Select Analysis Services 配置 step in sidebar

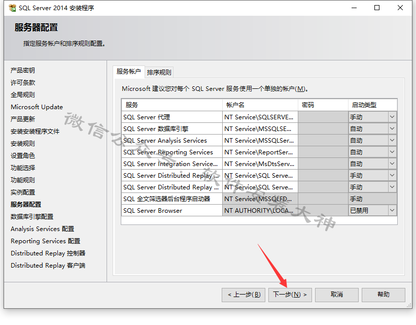coord(43,229)
